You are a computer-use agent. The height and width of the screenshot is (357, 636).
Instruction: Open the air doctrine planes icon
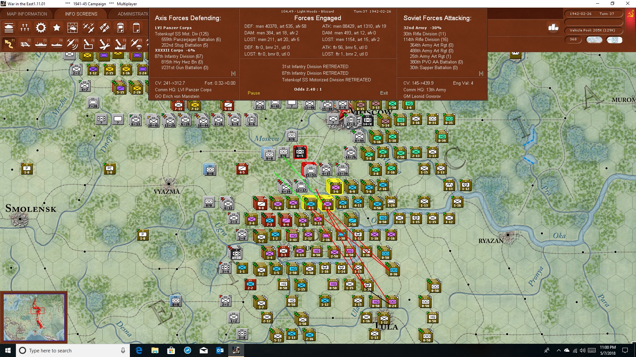tap(88, 28)
